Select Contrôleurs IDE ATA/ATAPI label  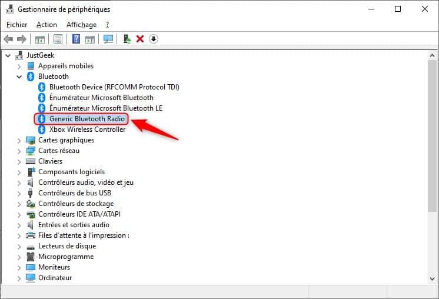click(x=79, y=214)
